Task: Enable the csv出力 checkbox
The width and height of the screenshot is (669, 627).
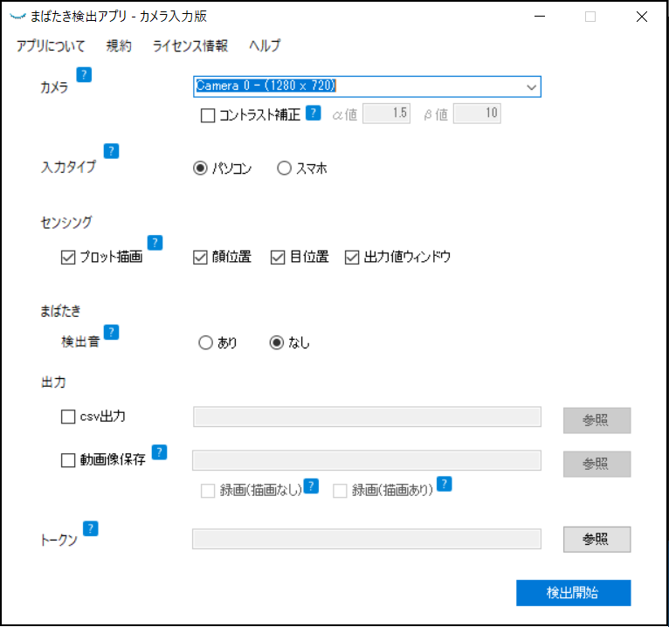Action: point(68,417)
